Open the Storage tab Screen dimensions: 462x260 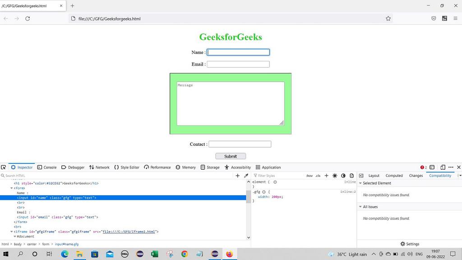210,167
